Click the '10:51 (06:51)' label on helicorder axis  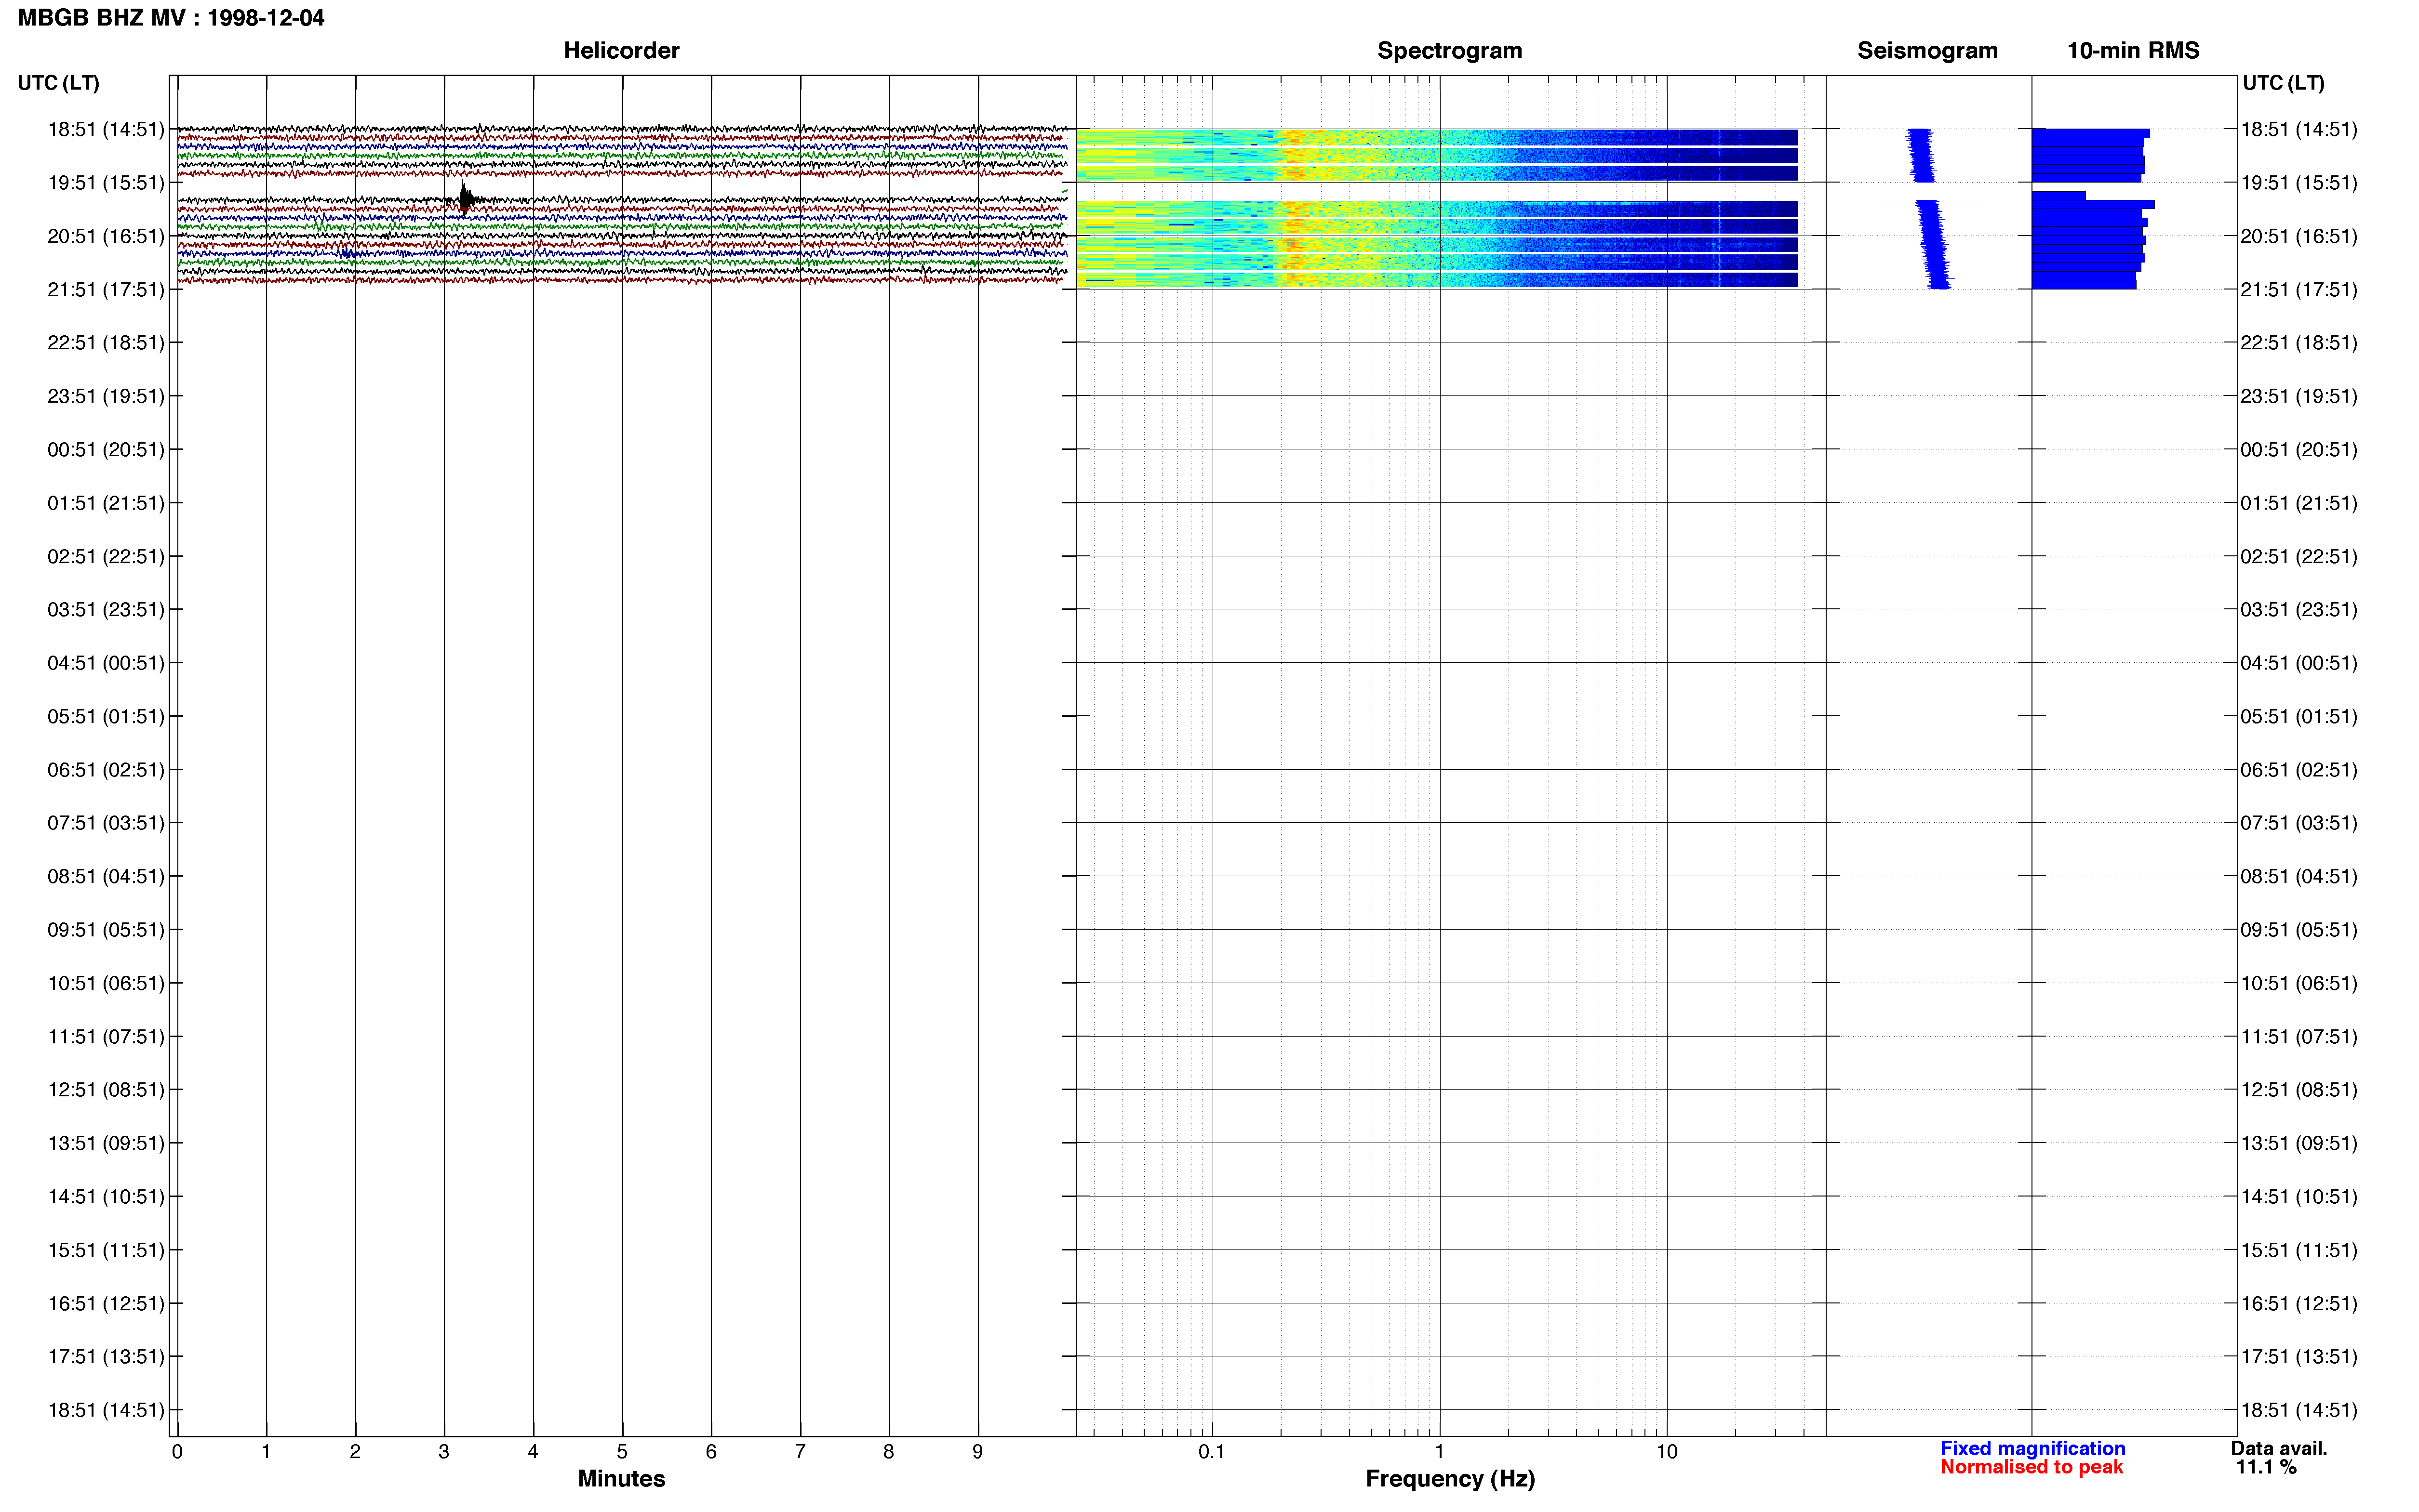pos(105,983)
